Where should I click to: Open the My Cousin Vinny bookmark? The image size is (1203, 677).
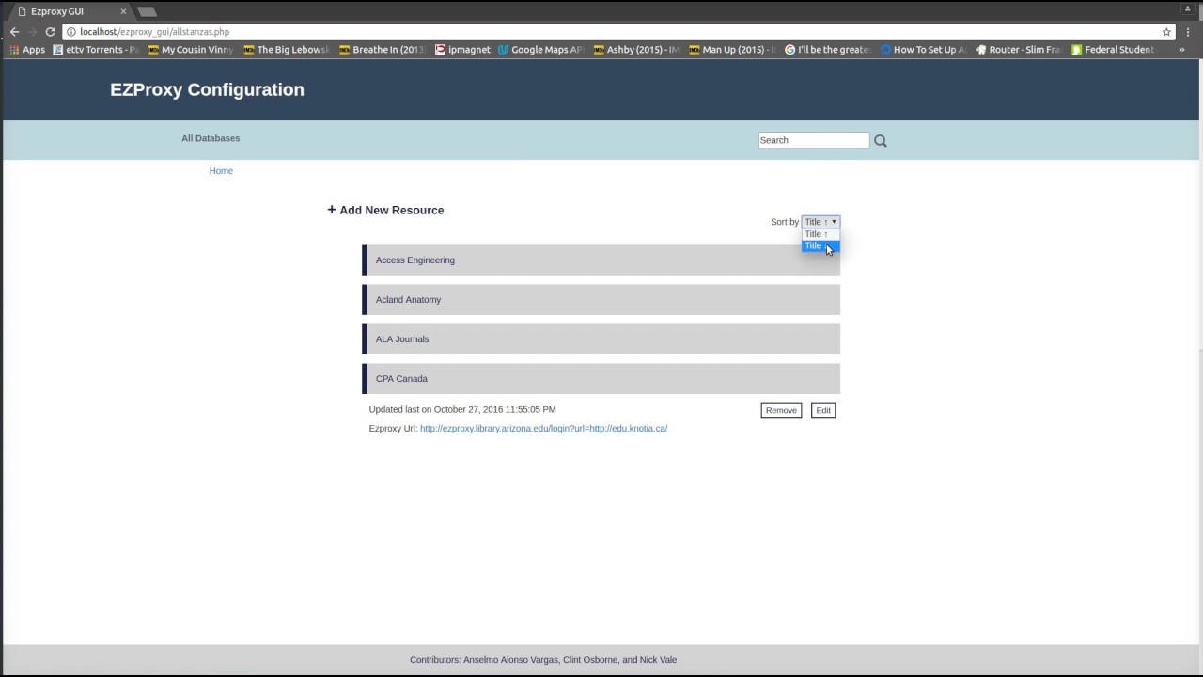click(191, 50)
